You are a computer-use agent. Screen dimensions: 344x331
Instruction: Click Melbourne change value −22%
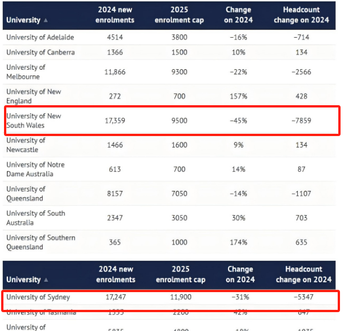pos(238,72)
